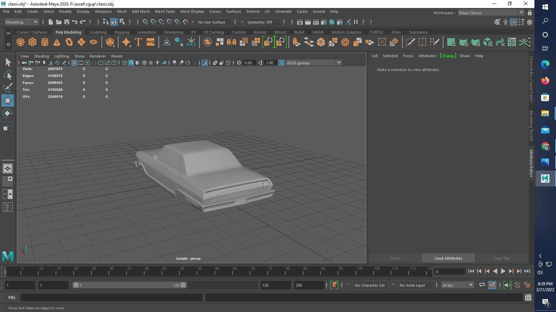Toggle the Channel Box layers icon
This screenshot has width=556, height=312.
click(530, 22)
